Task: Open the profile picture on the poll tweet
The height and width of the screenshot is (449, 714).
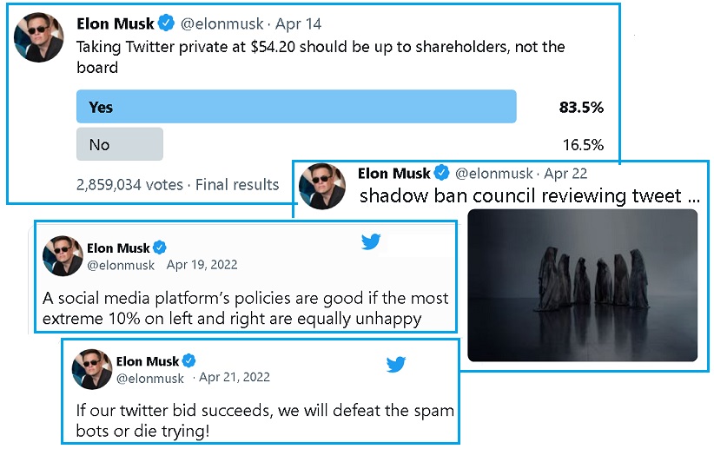Action: pyautogui.click(x=38, y=36)
